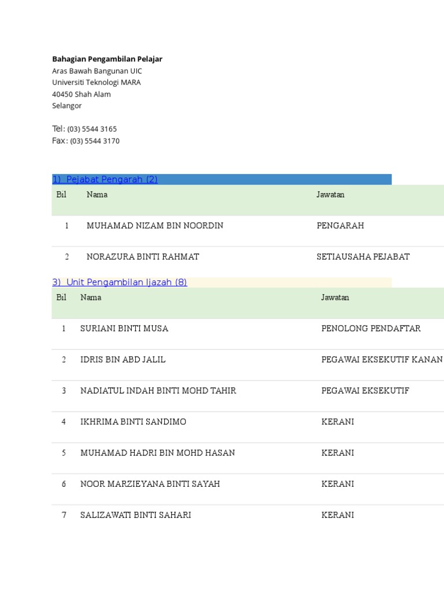Click 'Nama' header in Pejabat Pengarah table
The image size is (444, 592).
pos(97,194)
